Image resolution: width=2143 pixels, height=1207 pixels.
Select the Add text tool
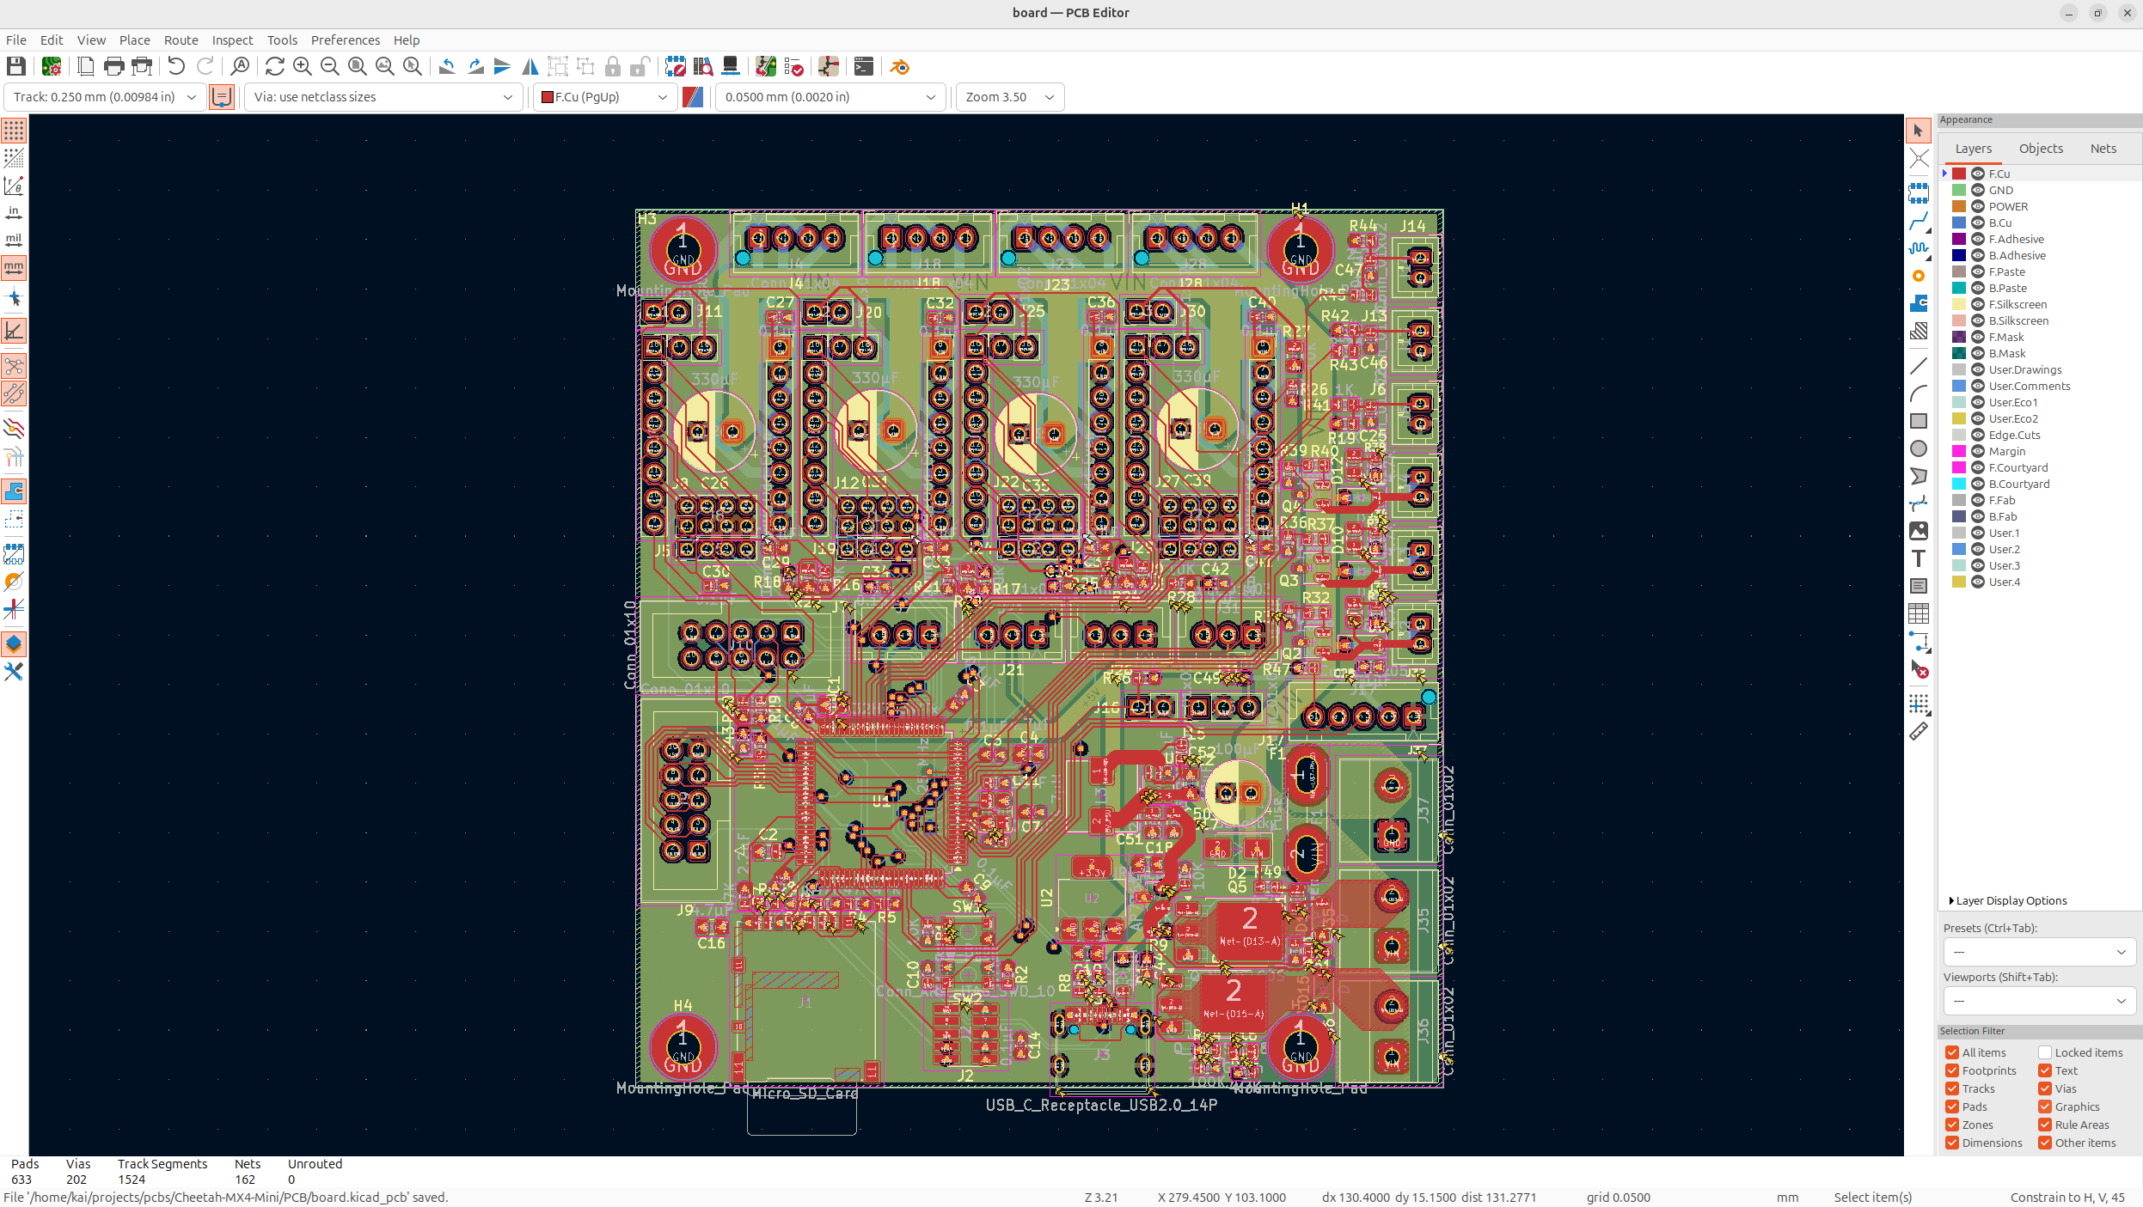[x=1919, y=558]
